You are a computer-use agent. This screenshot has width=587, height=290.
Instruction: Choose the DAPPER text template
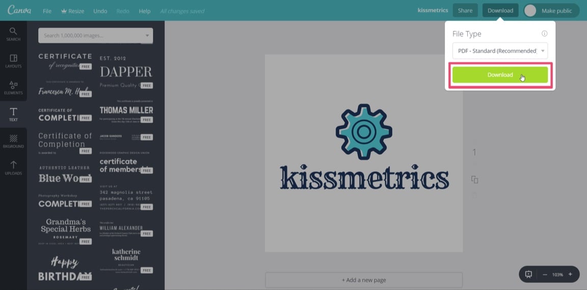[126, 72]
